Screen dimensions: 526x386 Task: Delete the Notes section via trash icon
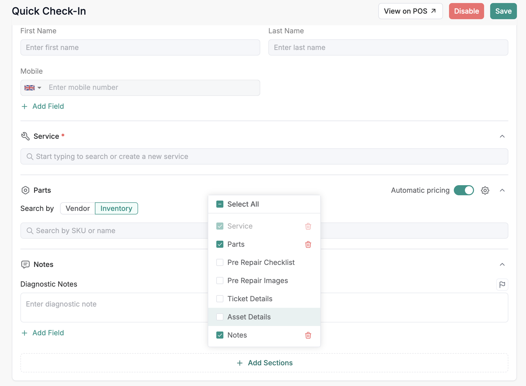308,335
